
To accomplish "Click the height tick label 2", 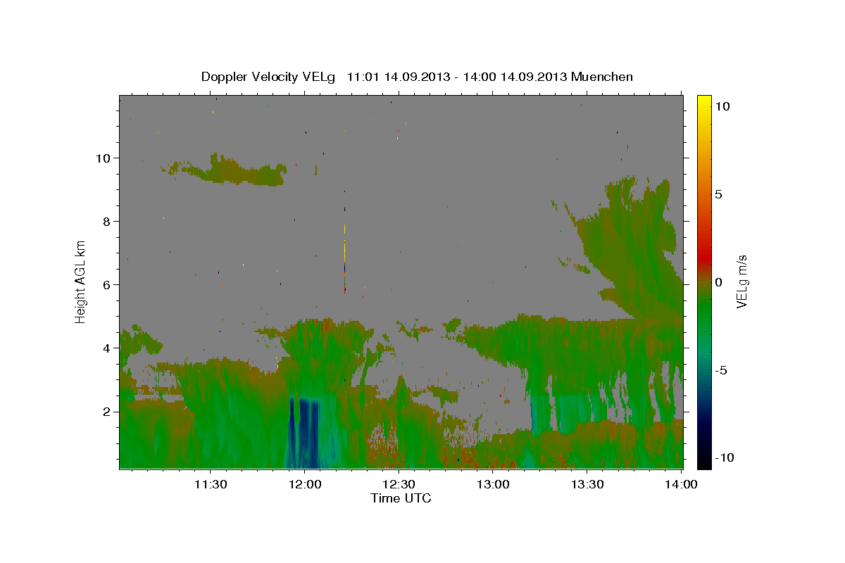I will (105, 411).
